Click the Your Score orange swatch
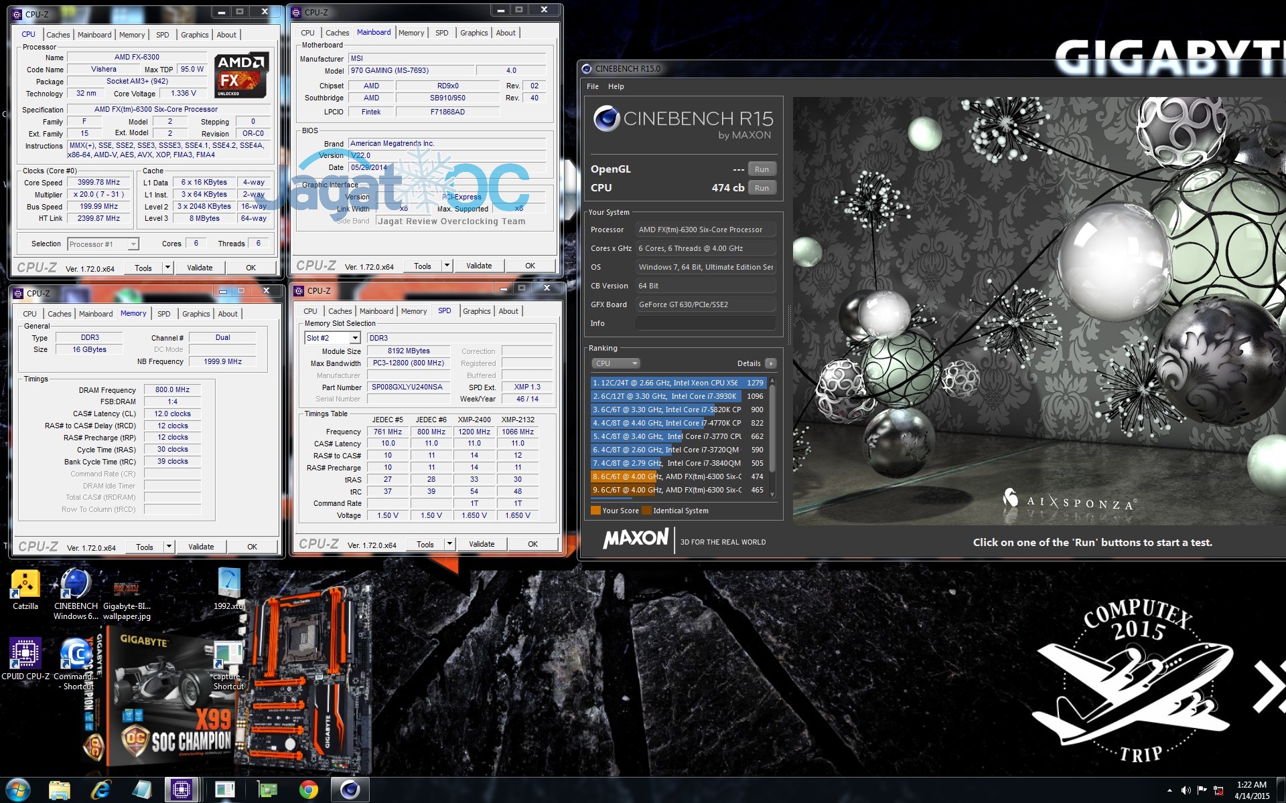Image resolution: width=1286 pixels, height=803 pixels. [x=595, y=511]
